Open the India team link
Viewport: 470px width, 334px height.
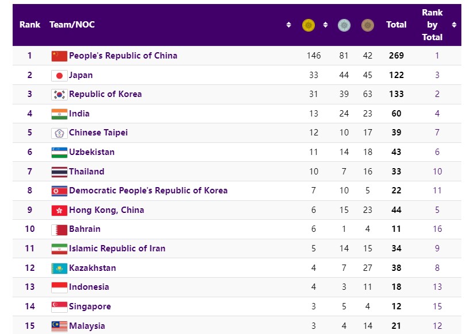coord(79,114)
